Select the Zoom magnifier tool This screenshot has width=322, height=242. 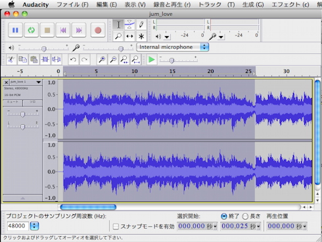click(x=118, y=36)
